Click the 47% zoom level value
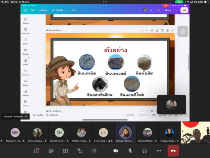210x158 pixels. click(154, 115)
